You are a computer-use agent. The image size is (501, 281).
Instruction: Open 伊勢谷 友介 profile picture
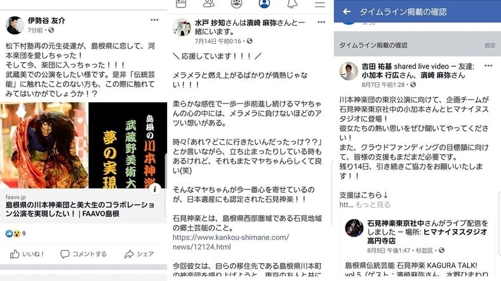[15, 25]
